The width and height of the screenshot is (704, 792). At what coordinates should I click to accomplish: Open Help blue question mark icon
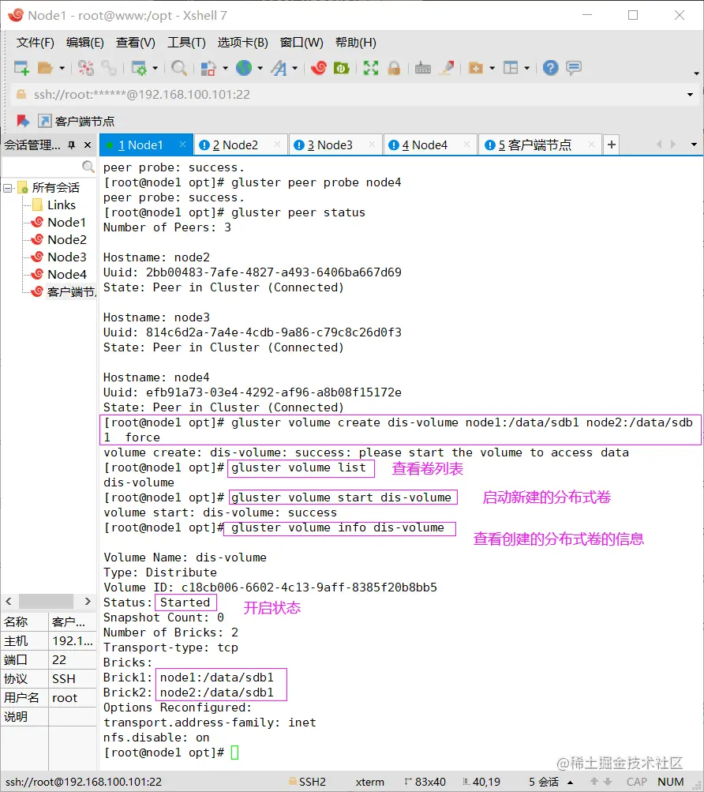click(550, 68)
